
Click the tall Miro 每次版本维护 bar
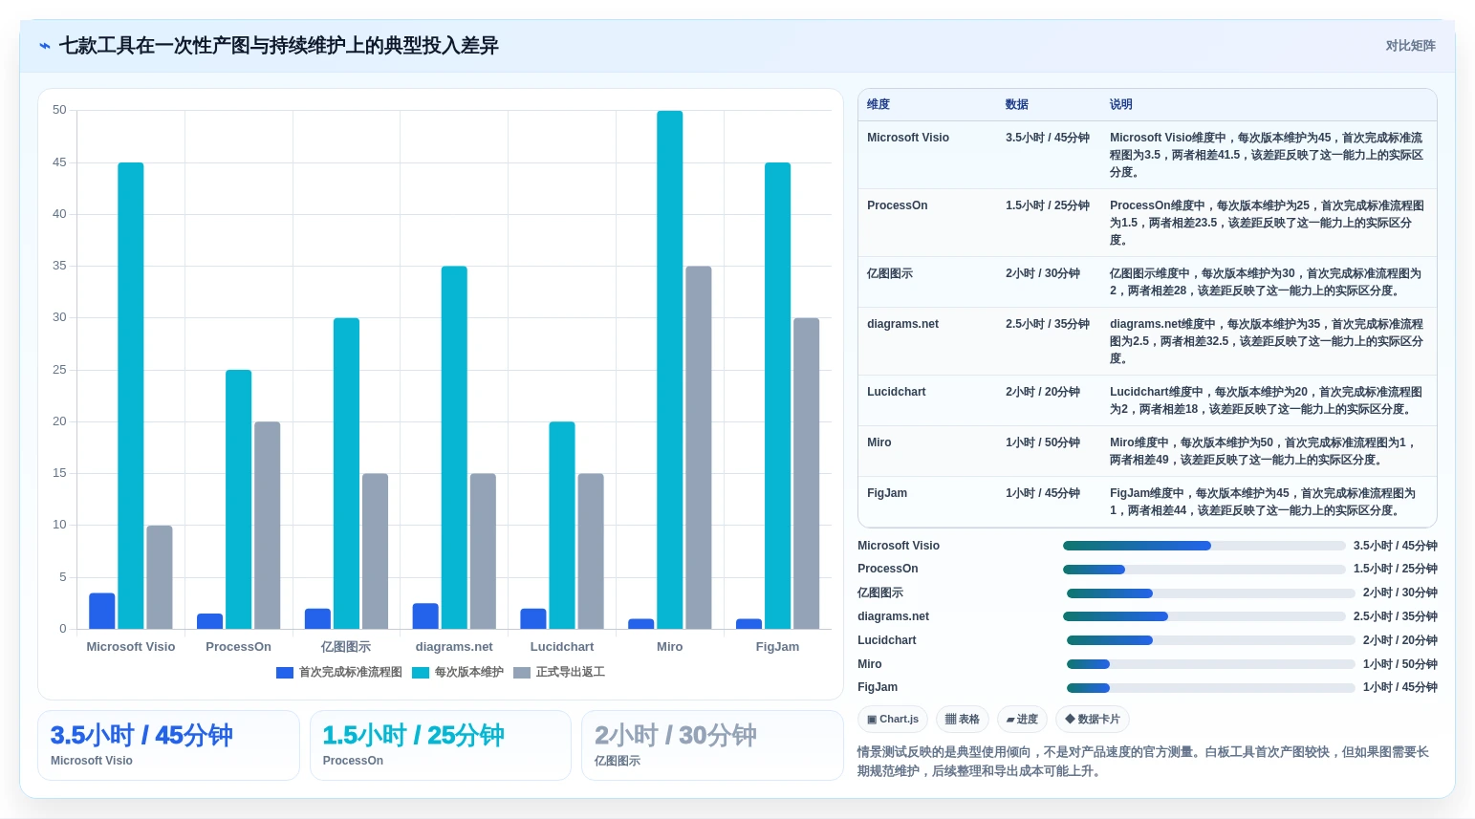click(670, 370)
